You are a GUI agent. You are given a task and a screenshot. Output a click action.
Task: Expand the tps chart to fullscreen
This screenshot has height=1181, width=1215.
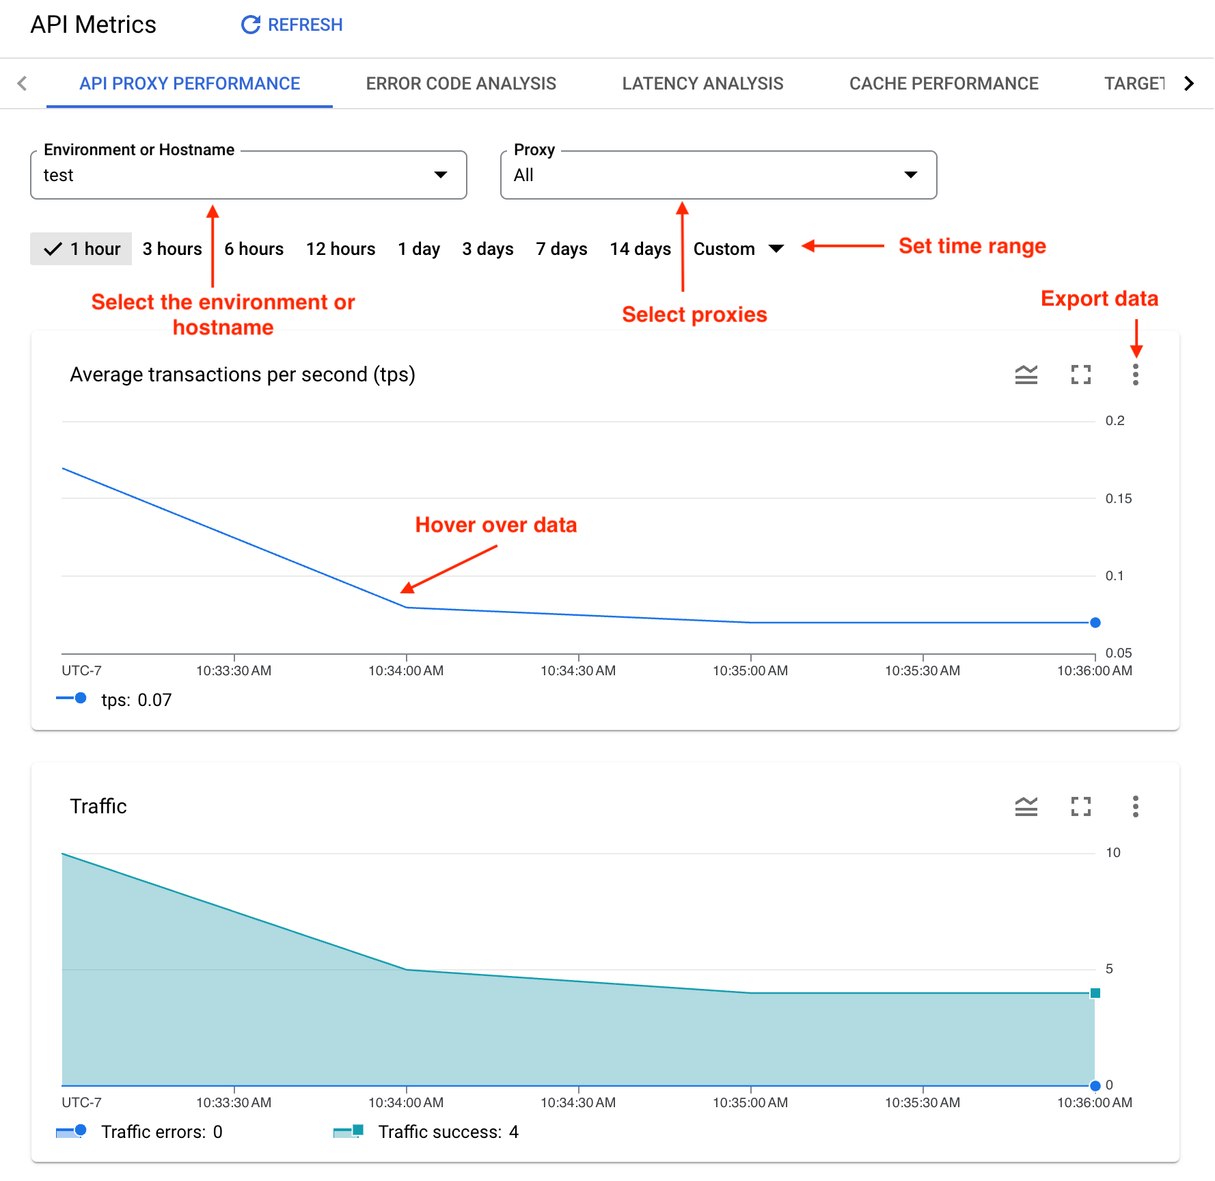1080,375
